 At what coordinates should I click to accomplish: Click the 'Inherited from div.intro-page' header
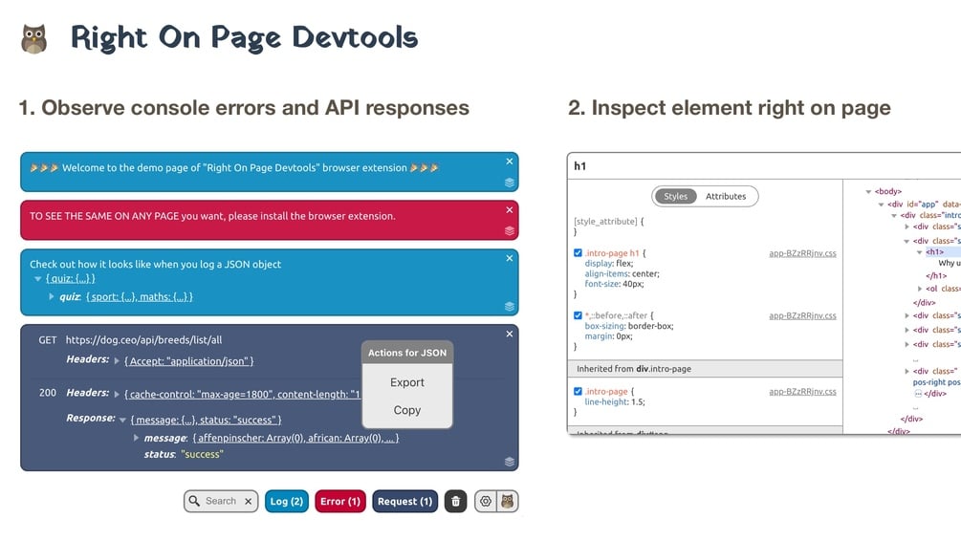point(705,369)
